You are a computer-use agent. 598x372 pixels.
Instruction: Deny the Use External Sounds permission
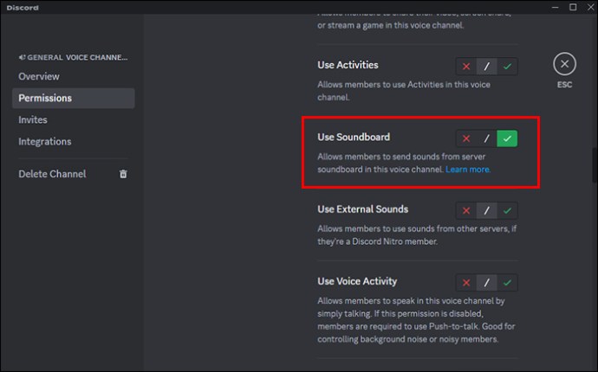466,210
